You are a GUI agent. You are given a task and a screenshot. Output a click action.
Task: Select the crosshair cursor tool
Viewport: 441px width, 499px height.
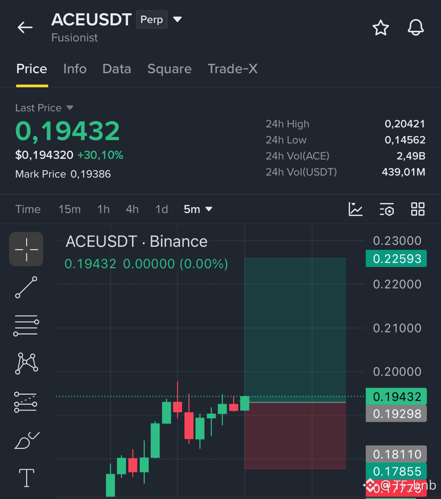(27, 249)
